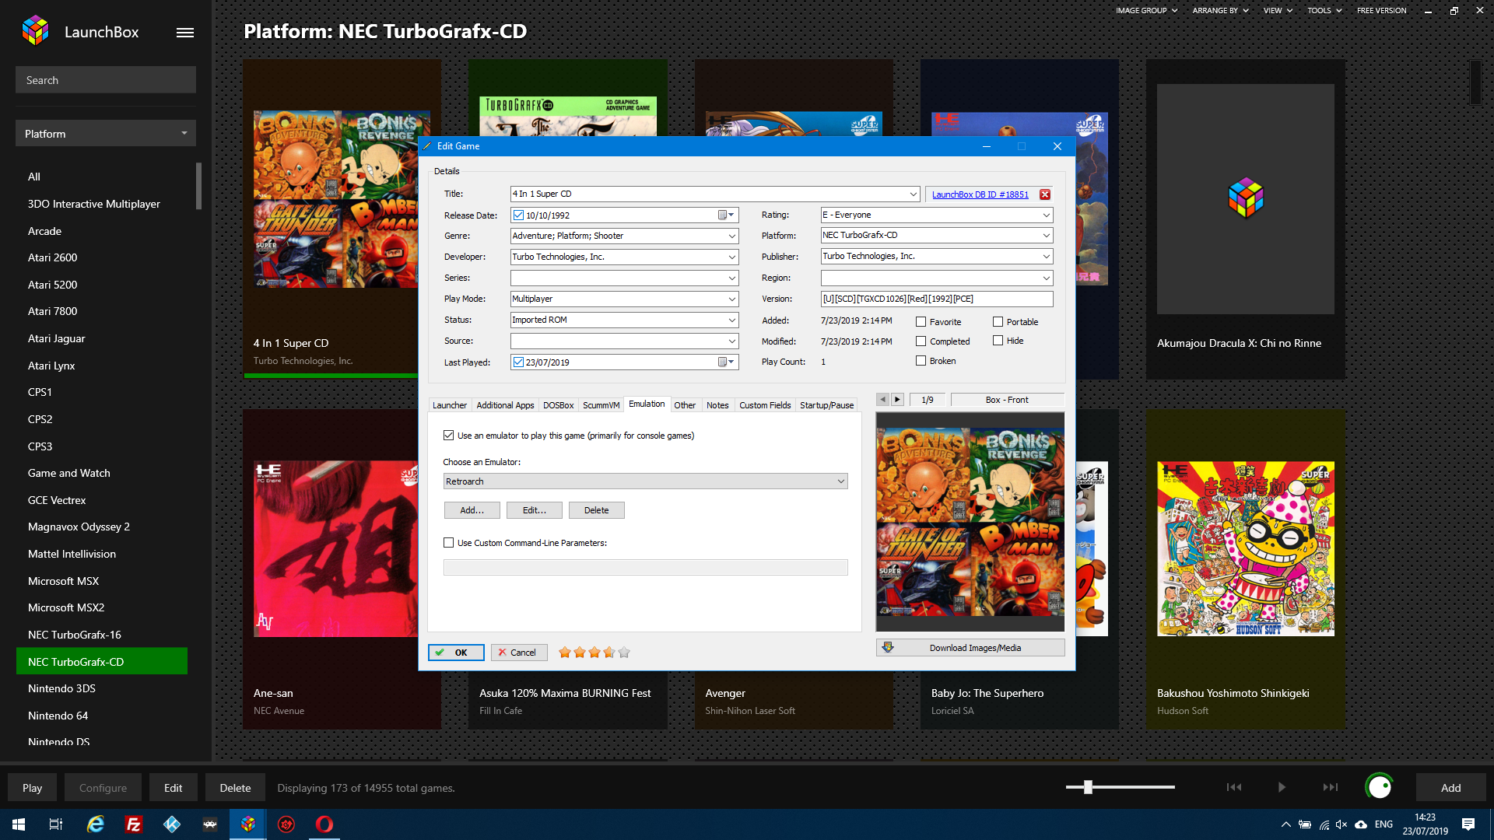Play music in bottom bar
Viewport: 1494px width, 840px height.
coord(1282,787)
